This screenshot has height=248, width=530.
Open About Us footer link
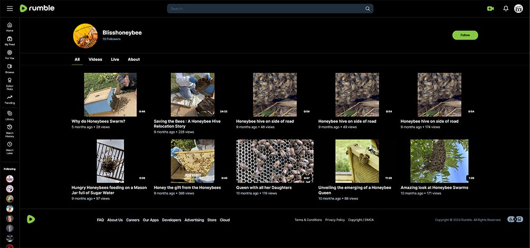(x=115, y=220)
